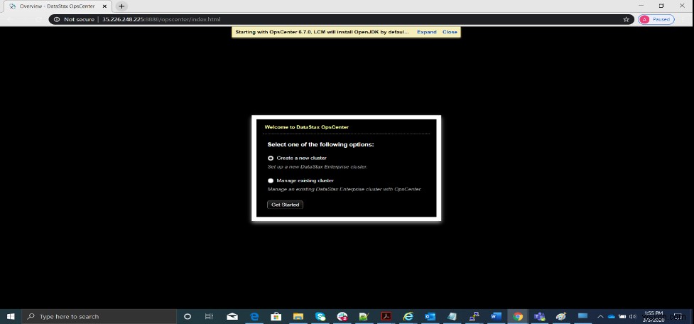Show hidden system tray icons
The width and height of the screenshot is (694, 324).
click(x=601, y=316)
